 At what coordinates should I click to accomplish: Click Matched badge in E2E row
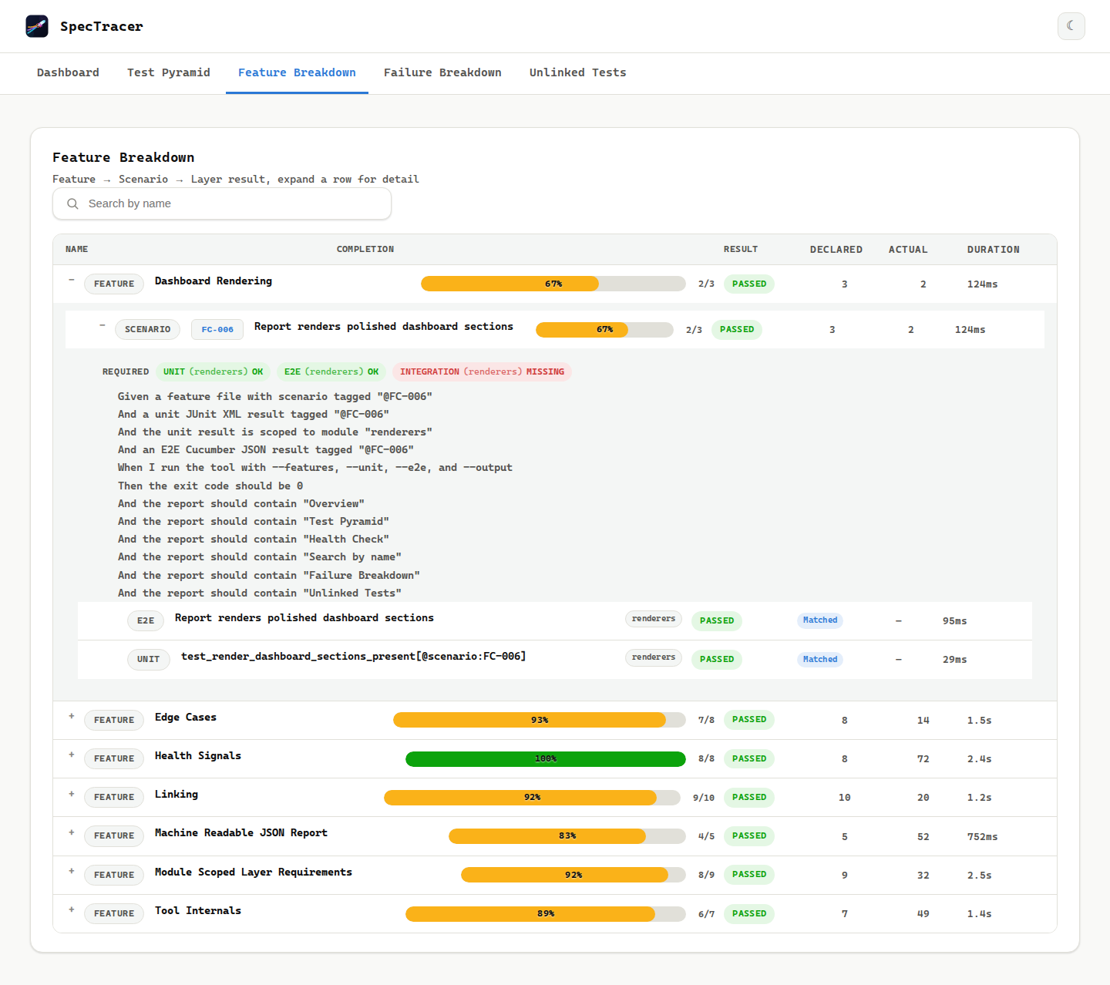820,620
